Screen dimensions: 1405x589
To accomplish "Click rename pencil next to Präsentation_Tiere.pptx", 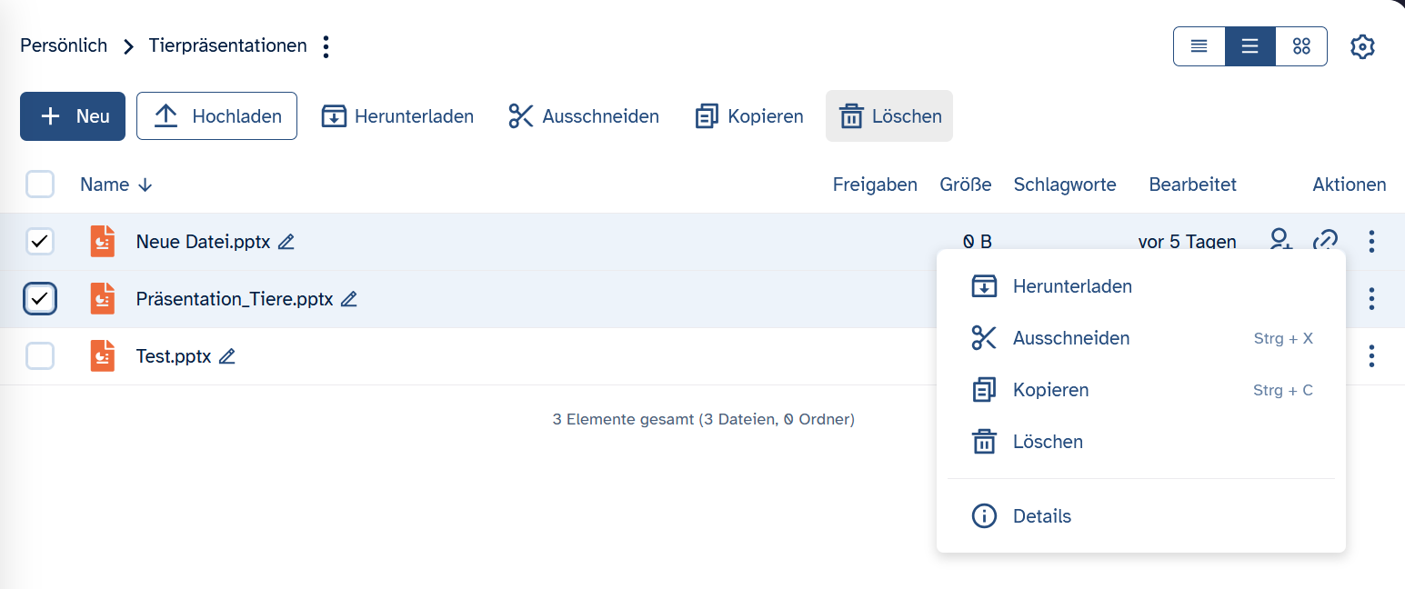I will tap(349, 299).
